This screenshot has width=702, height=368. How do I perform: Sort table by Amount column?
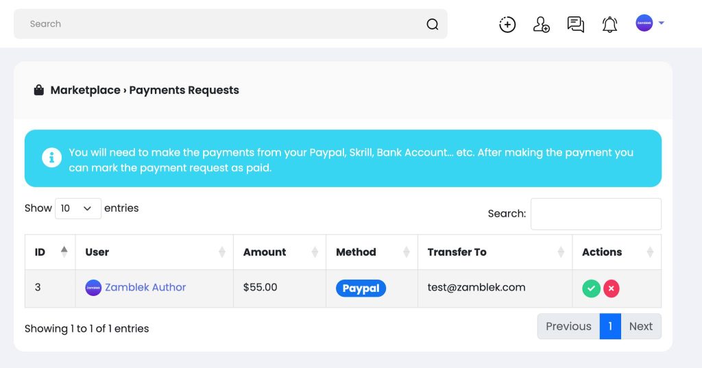point(280,252)
